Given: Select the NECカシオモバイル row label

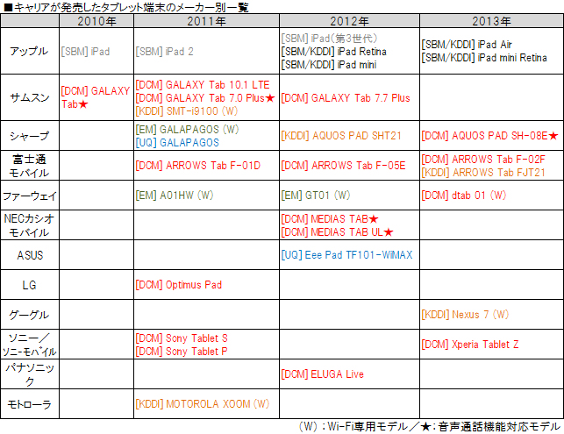Looking at the screenshot, I should point(29,225).
